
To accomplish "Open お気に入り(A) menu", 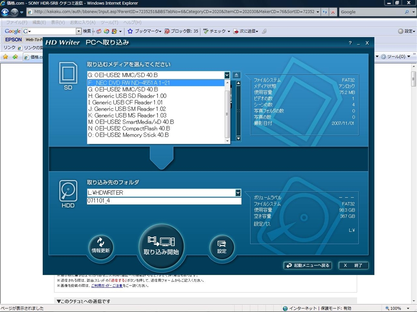I will 83,22.
